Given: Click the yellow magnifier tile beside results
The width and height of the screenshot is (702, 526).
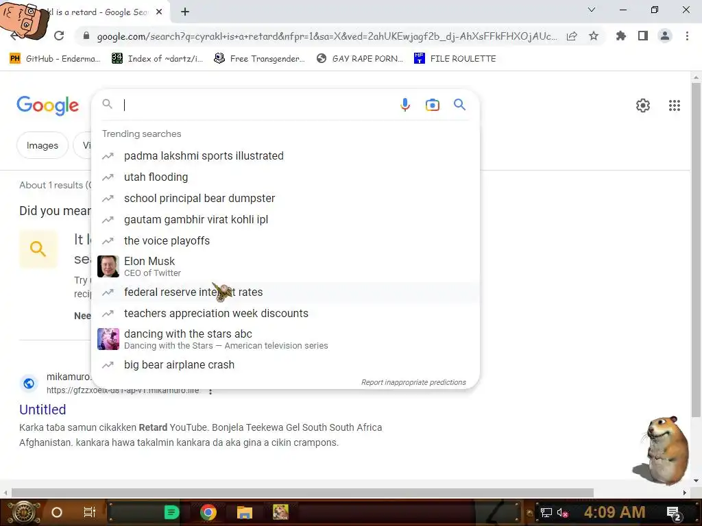Looking at the screenshot, I should [x=38, y=249].
